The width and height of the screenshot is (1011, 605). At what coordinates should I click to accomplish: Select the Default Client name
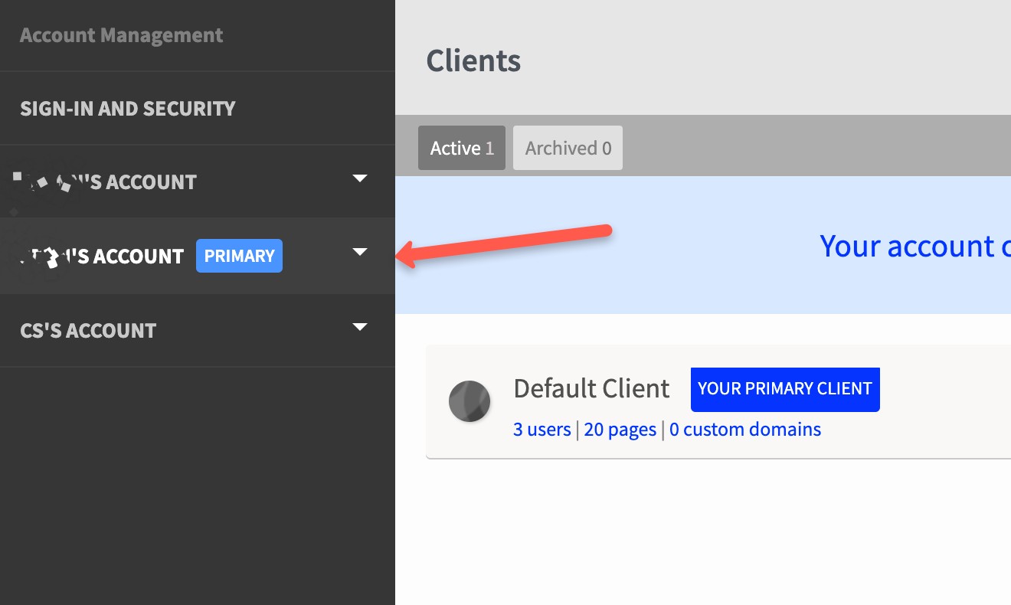591,388
